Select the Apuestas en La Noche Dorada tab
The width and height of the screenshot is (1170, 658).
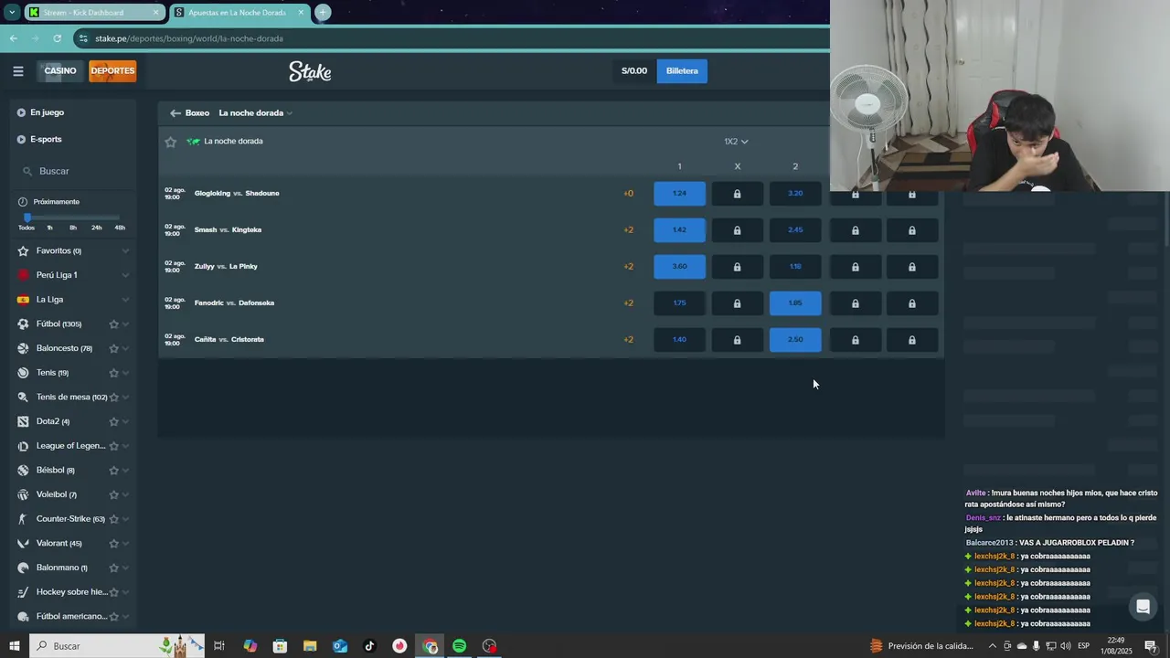239,13
